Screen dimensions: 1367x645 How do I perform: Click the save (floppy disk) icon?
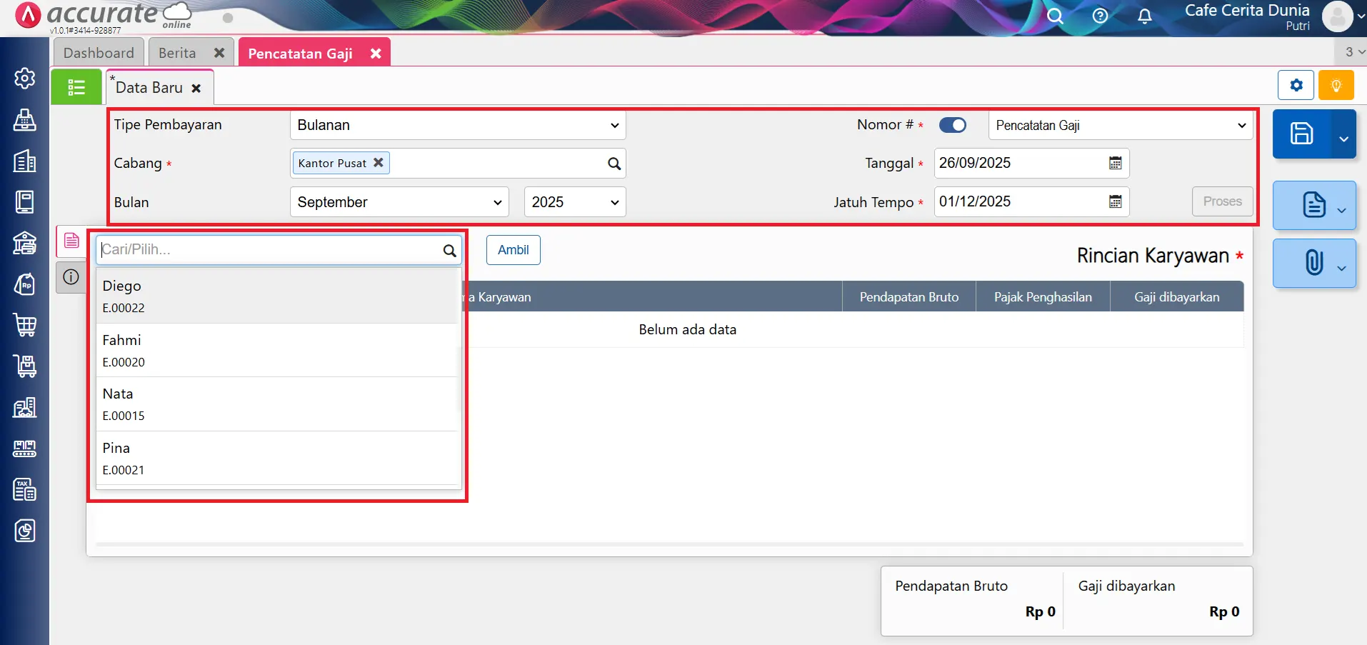point(1301,134)
